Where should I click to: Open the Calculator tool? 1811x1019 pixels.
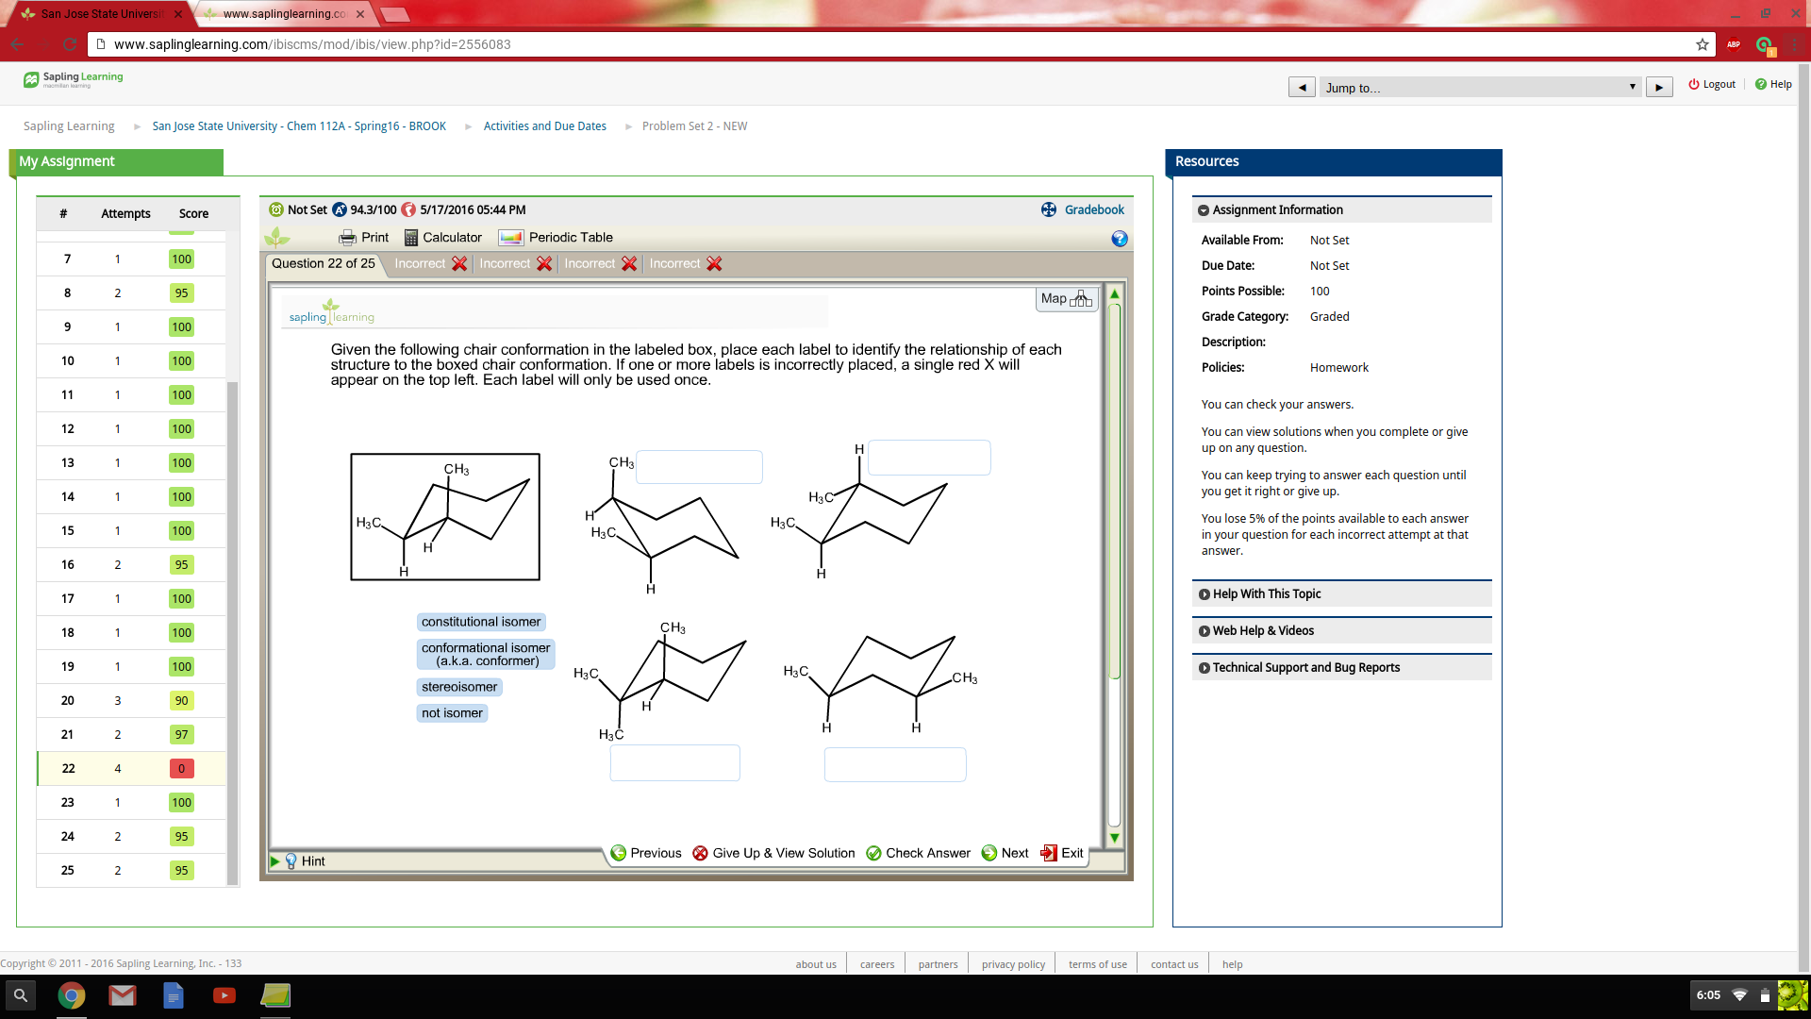point(441,237)
